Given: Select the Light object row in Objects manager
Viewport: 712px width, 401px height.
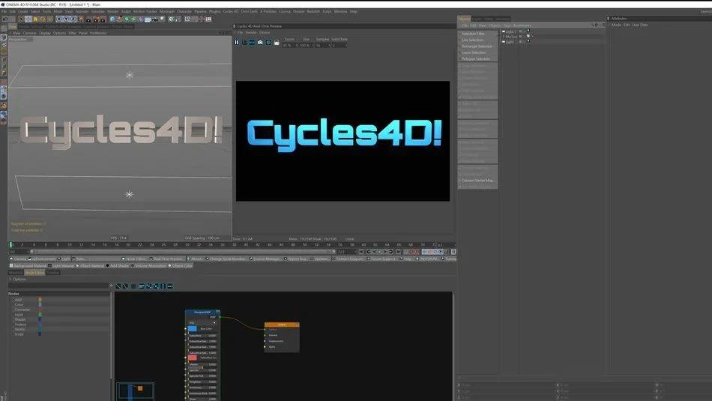Looking at the screenshot, I should click(x=510, y=42).
